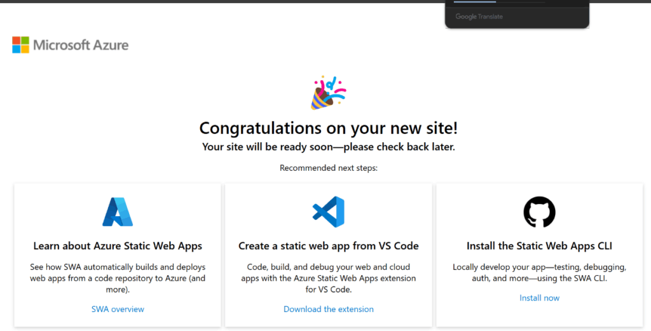Follow the Install now link
The image size is (651, 331).
(539, 298)
